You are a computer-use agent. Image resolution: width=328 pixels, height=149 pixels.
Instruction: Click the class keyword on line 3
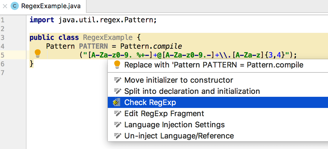pyautogui.click(x=69, y=38)
